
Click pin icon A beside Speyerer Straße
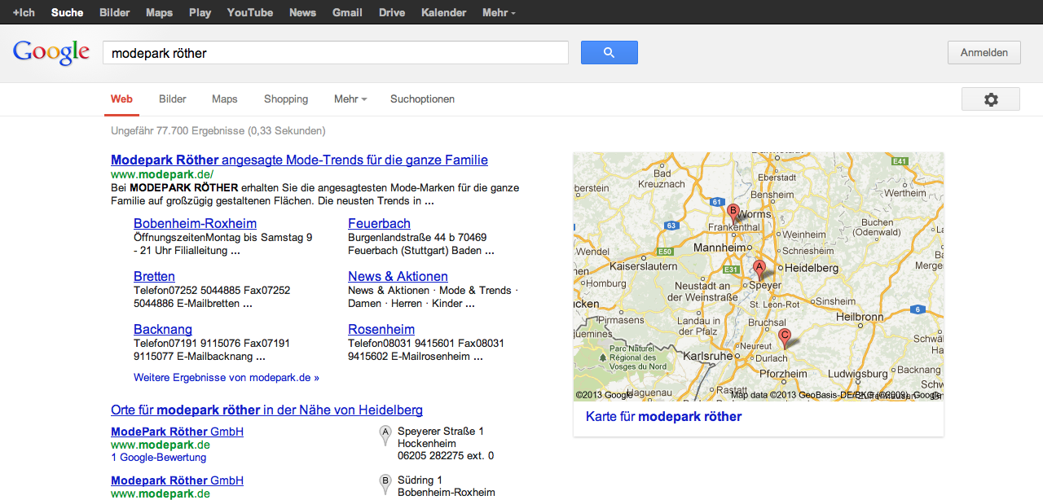(385, 436)
